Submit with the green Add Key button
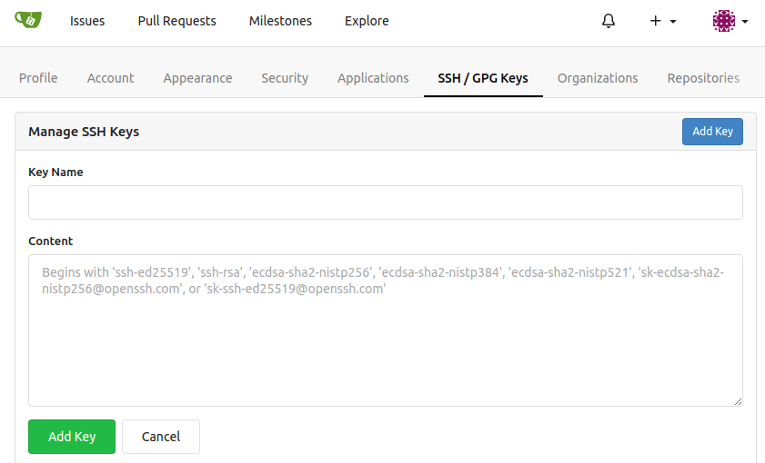Screen dimensions: 765x463 72,437
